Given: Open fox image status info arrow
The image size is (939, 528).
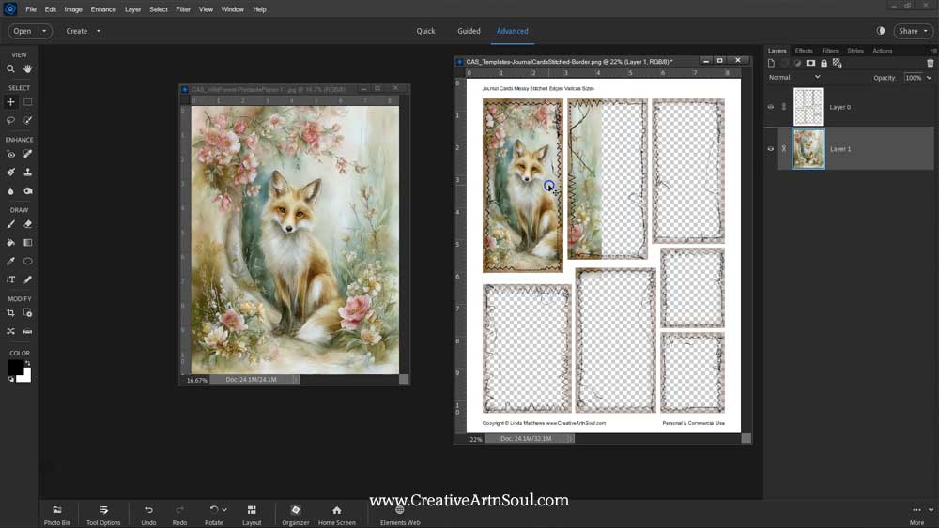Looking at the screenshot, I should pyautogui.click(x=296, y=380).
